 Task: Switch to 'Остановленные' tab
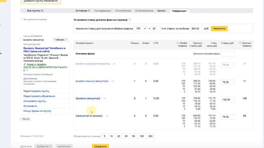click(144, 11)
